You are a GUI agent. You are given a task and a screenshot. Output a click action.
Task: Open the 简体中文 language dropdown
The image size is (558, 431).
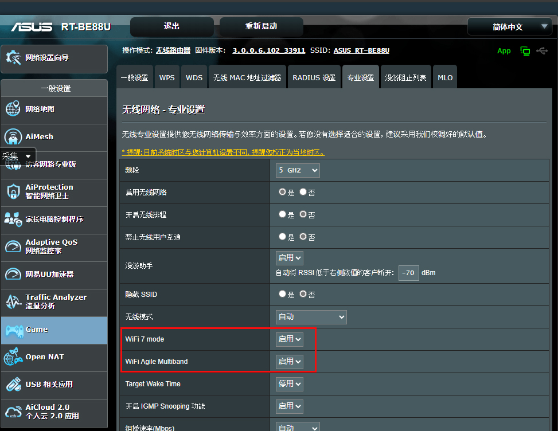coord(509,27)
